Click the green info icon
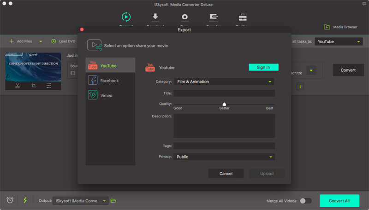The height and width of the screenshot is (210, 369). coord(300,86)
